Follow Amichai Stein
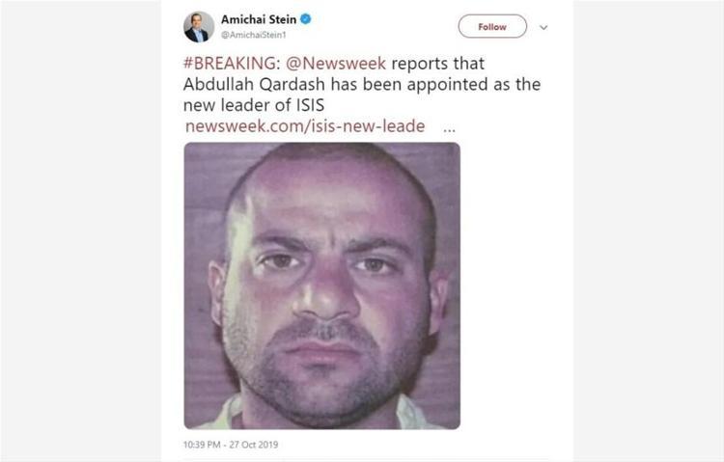Screen dimensions: 724x462 coord(492,26)
